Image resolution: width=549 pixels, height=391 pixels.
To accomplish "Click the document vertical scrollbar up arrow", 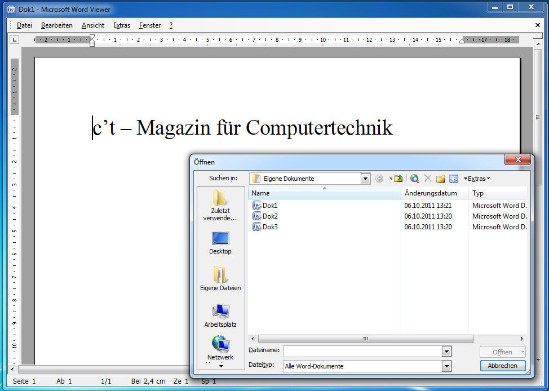I will [538, 44].
